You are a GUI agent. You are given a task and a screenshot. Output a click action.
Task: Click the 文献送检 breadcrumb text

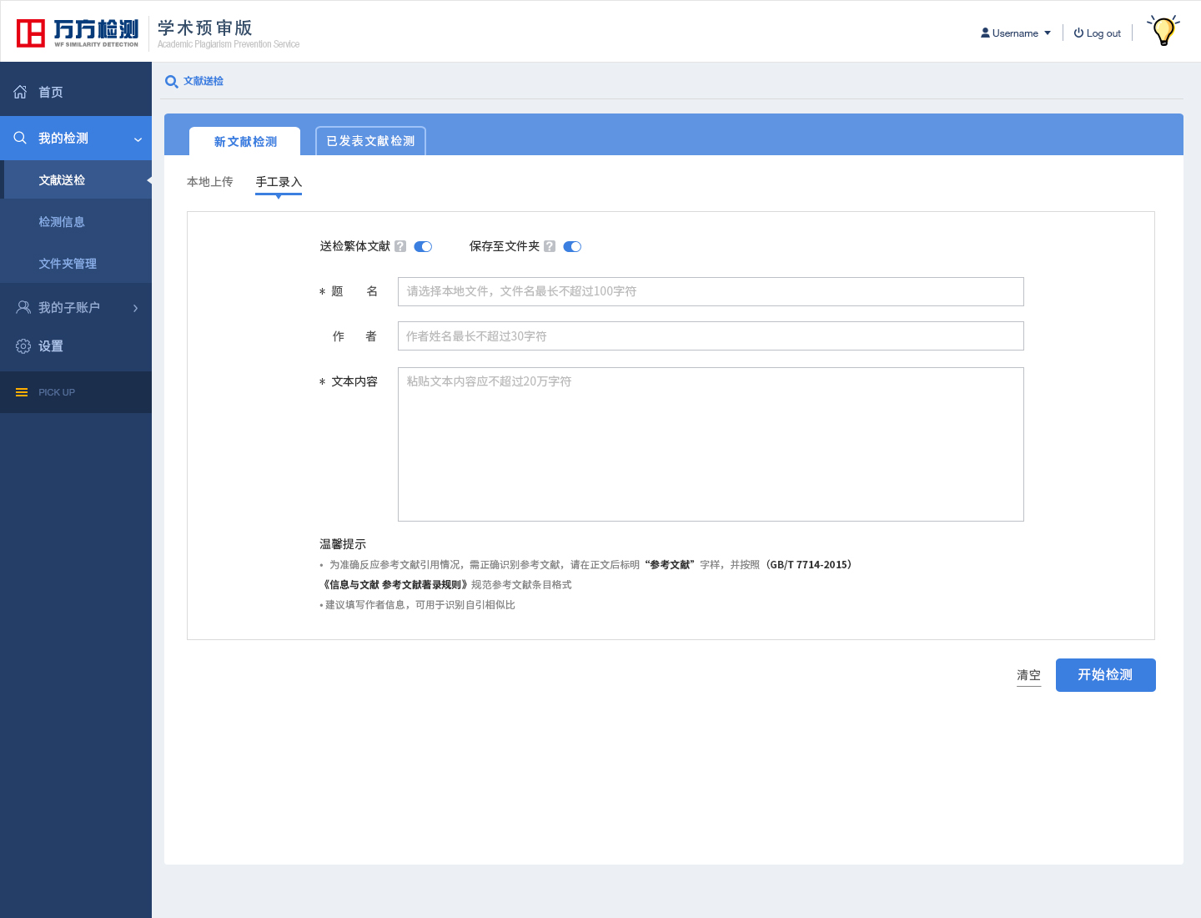tap(204, 81)
